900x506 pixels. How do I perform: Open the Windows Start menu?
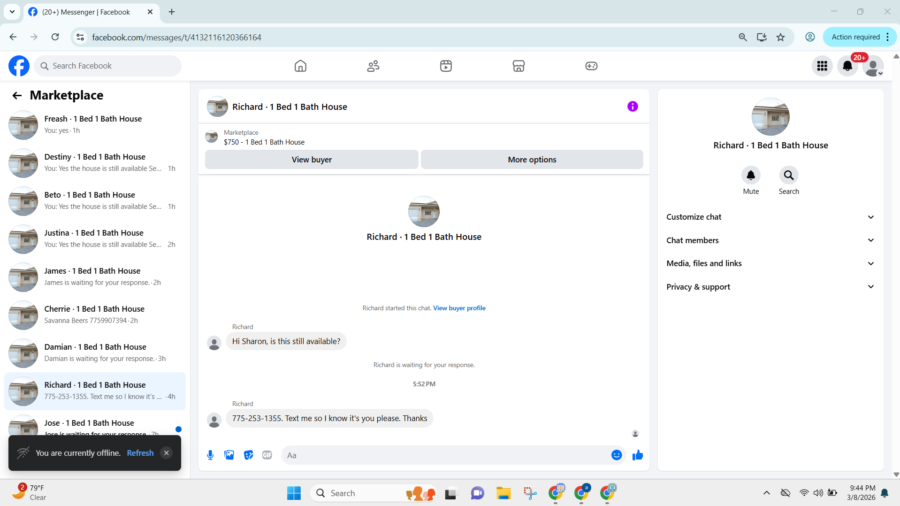[294, 493]
